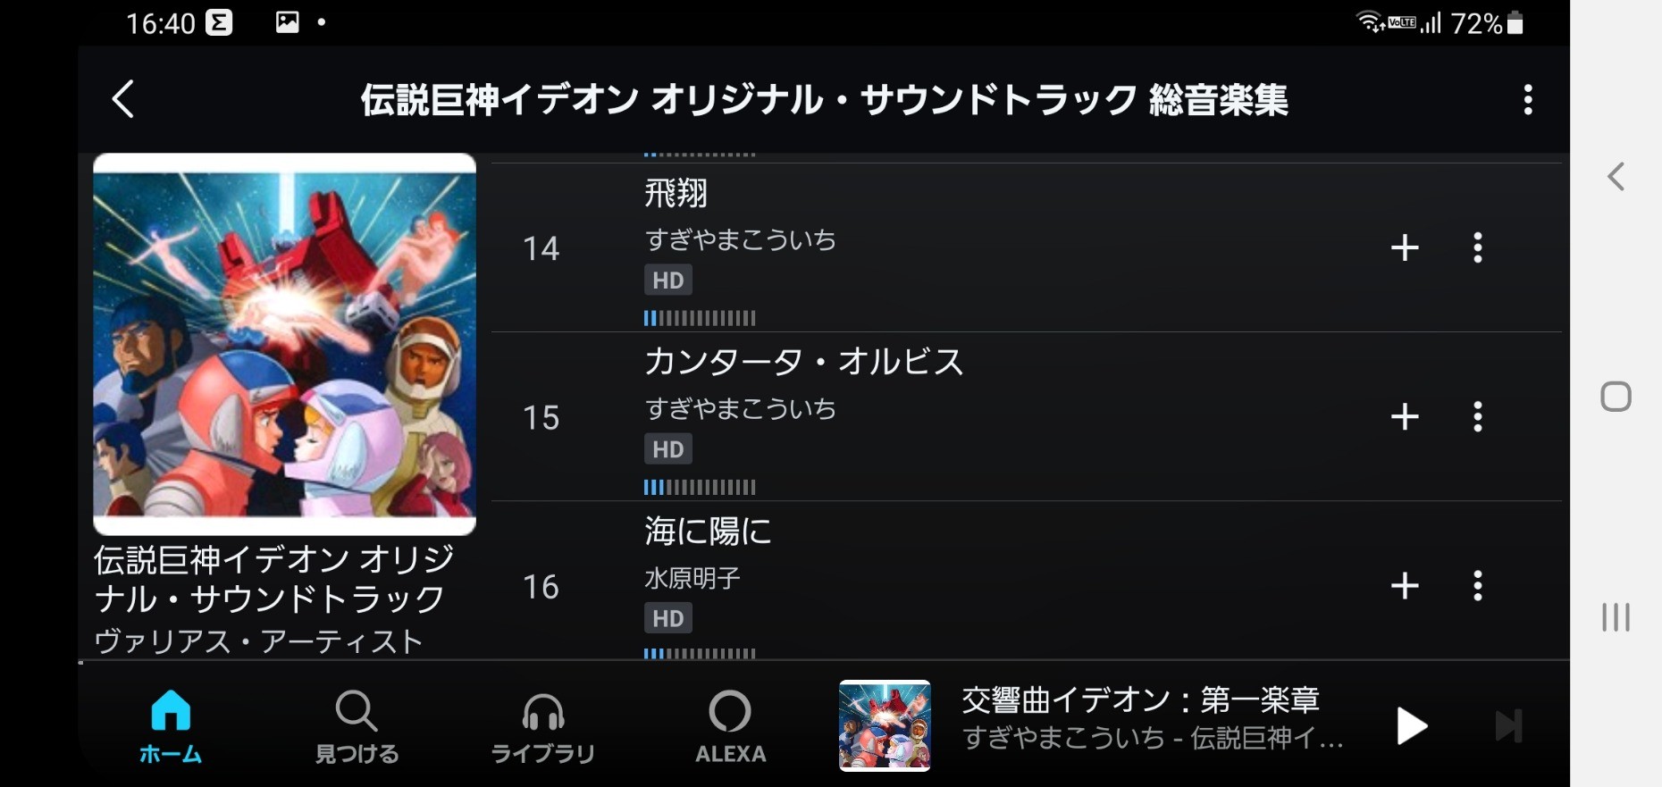The image size is (1662, 787).
Task: Open more options for track 16
Action: coord(1478,586)
